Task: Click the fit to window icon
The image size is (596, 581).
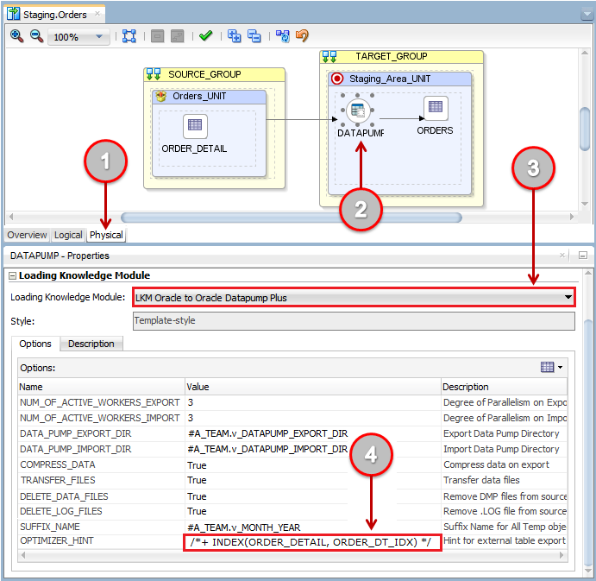Action: tap(129, 36)
